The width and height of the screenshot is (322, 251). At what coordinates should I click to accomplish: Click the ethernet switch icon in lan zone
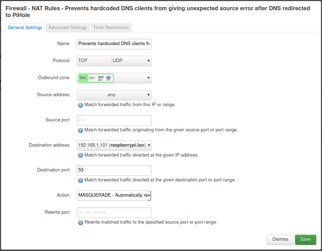point(101,78)
